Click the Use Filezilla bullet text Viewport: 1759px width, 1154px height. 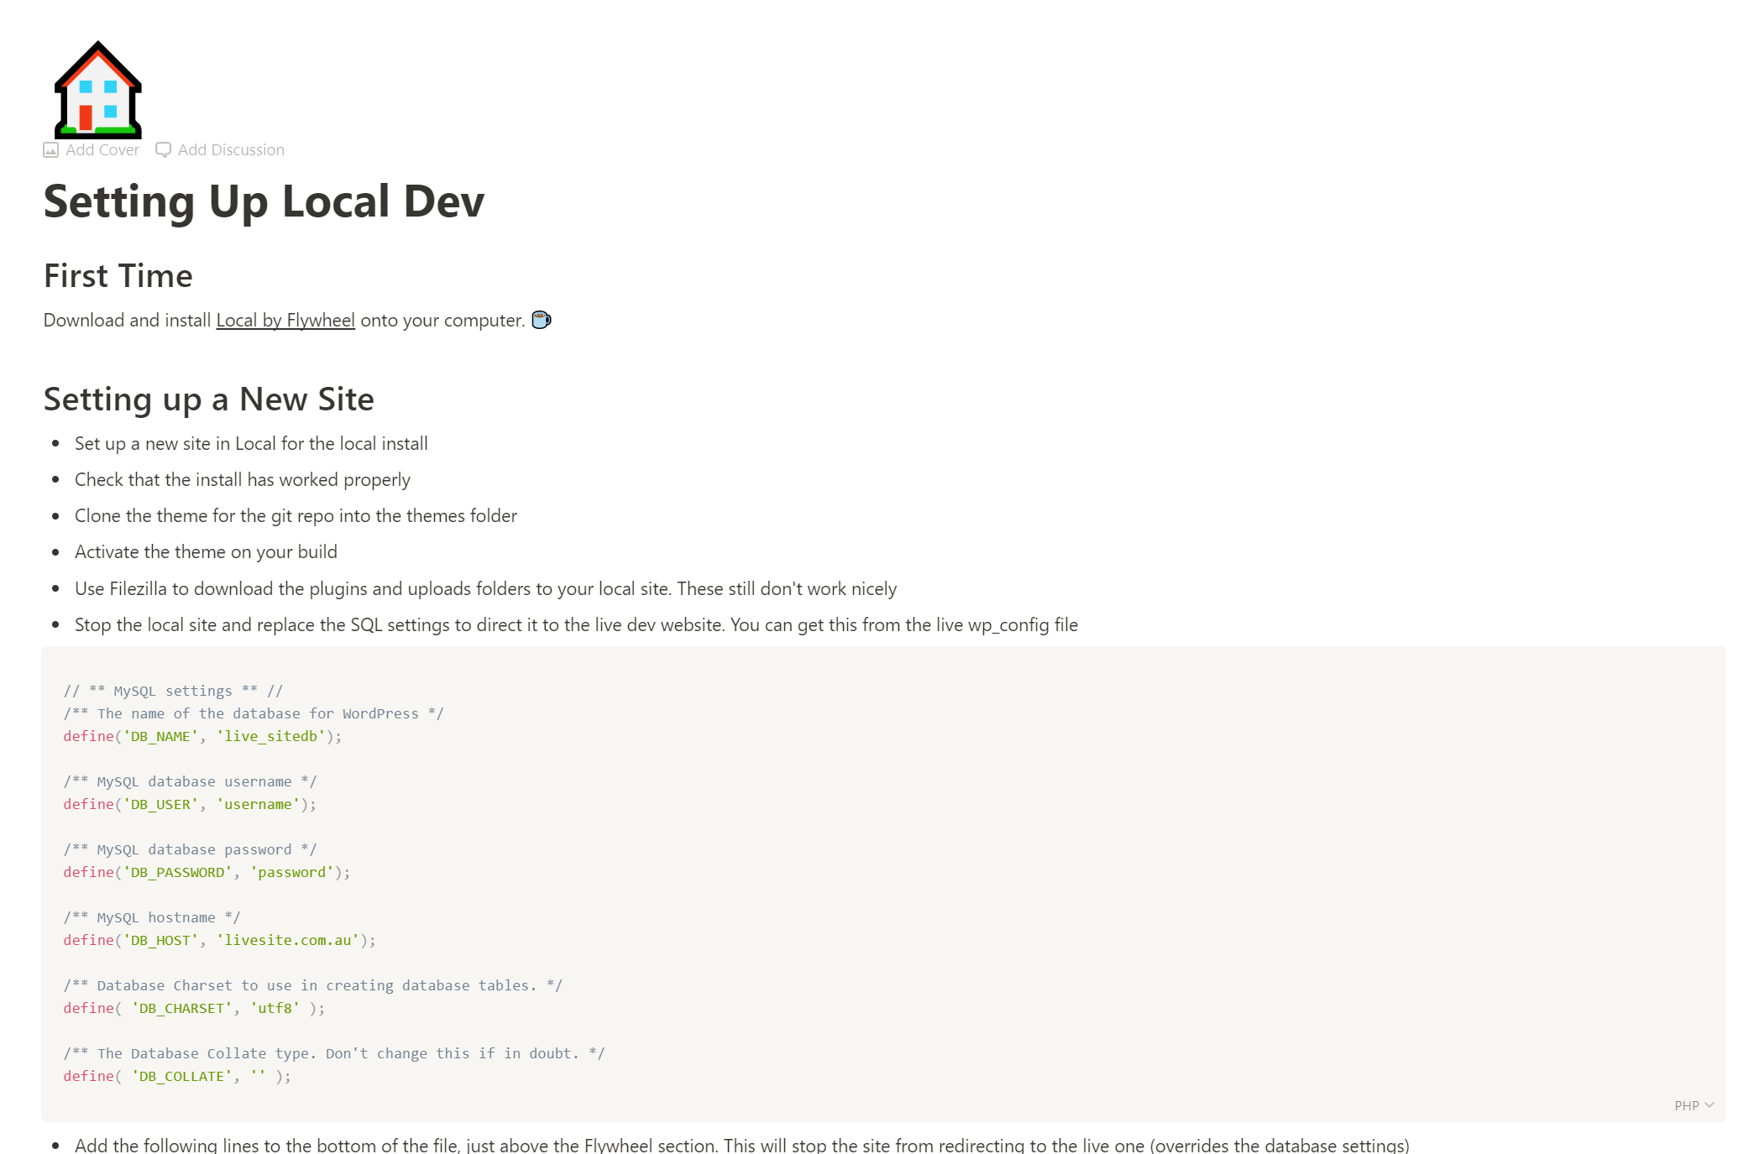tap(485, 589)
